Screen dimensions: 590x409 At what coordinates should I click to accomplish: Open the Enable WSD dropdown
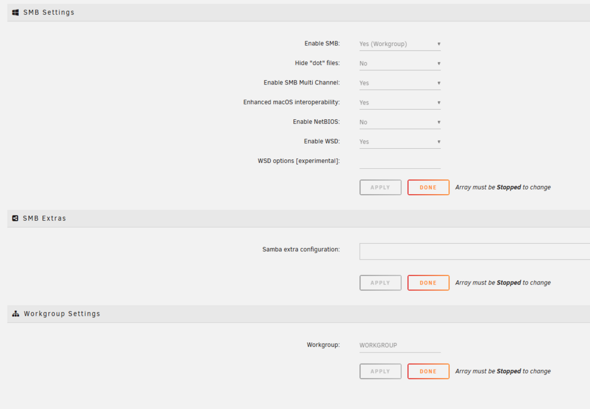click(399, 142)
